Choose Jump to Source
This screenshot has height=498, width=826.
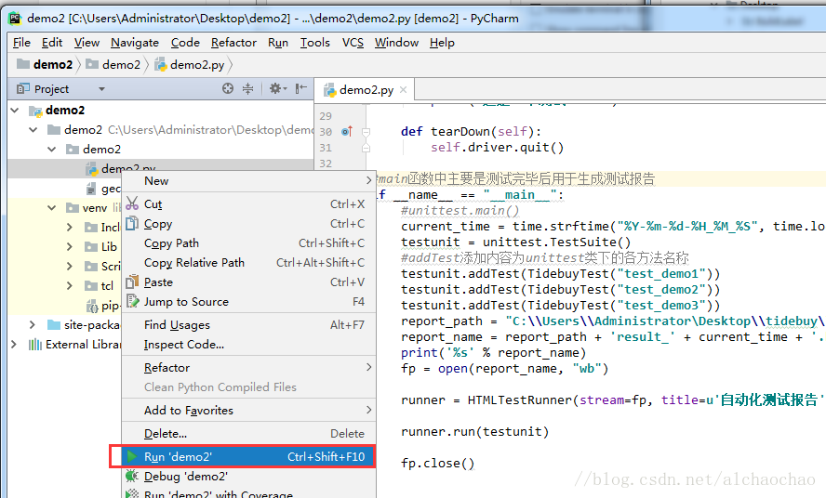coord(248,302)
